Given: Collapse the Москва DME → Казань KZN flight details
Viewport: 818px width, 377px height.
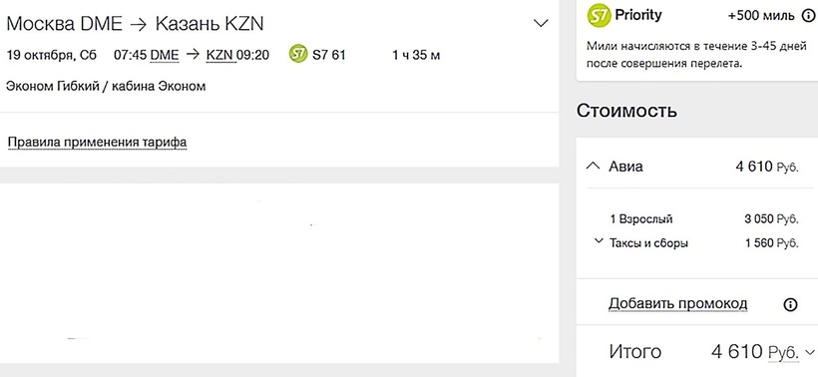Looking at the screenshot, I should pos(541,24).
